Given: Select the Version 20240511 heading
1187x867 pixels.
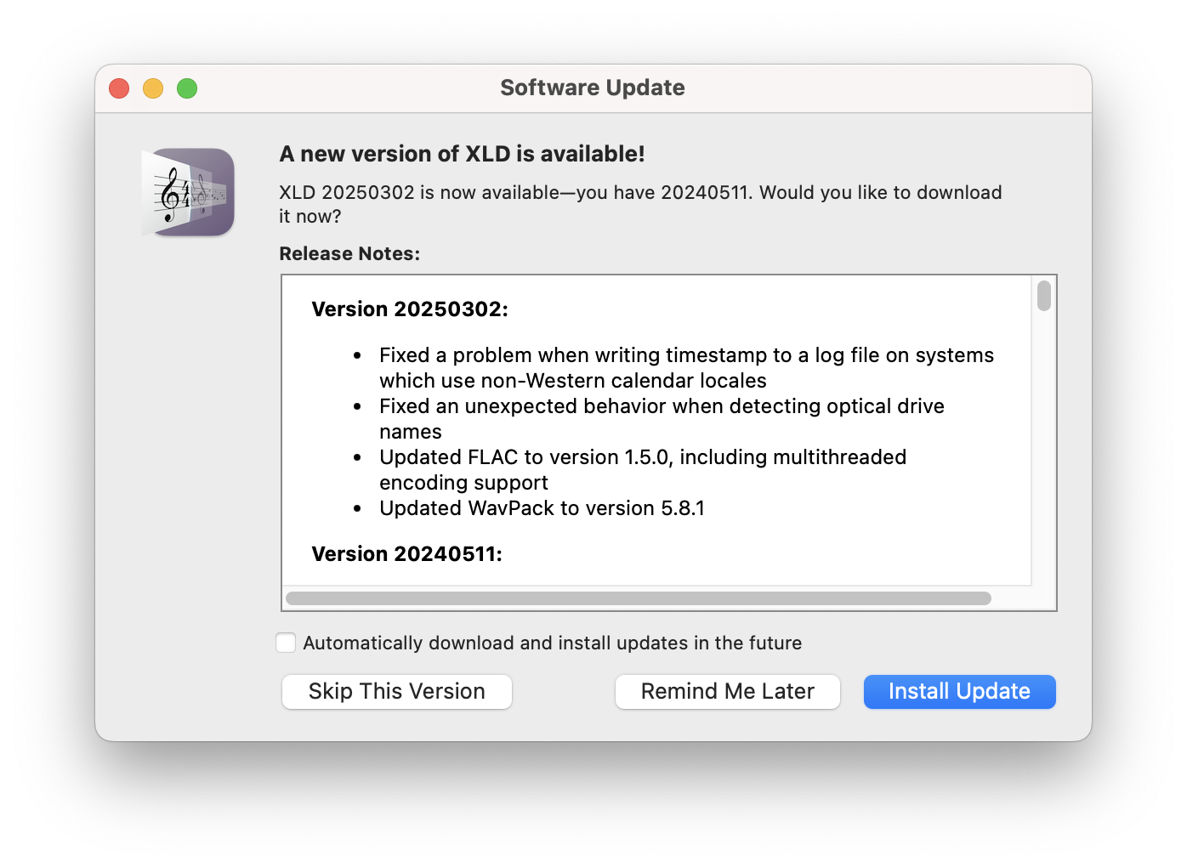Looking at the screenshot, I should [x=408, y=553].
